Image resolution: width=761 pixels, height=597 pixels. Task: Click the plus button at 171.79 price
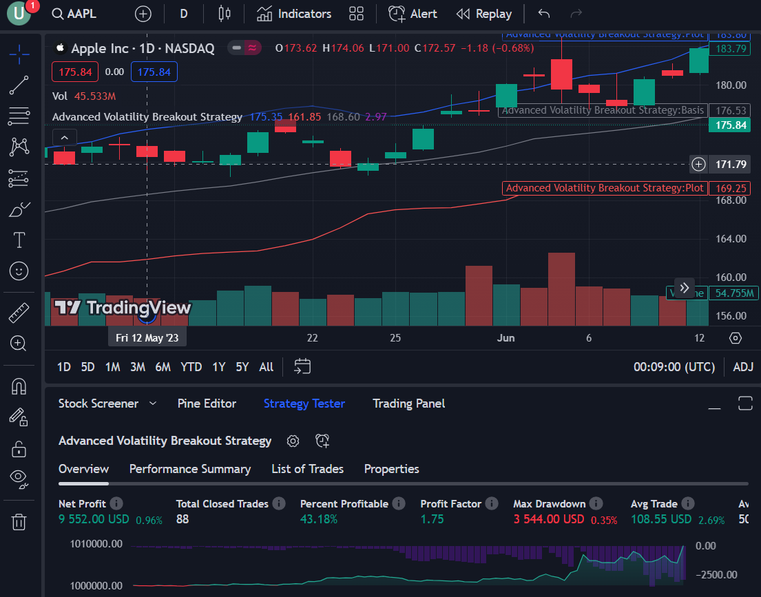pyautogui.click(x=698, y=165)
